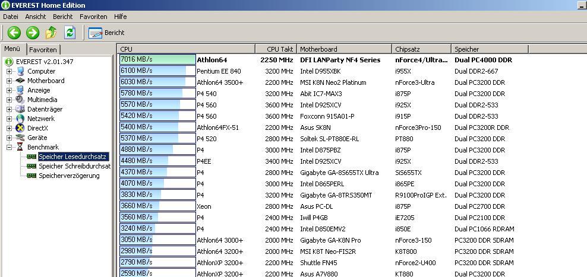Click the Athlon64FX-51 CPU entry

pos(218,128)
